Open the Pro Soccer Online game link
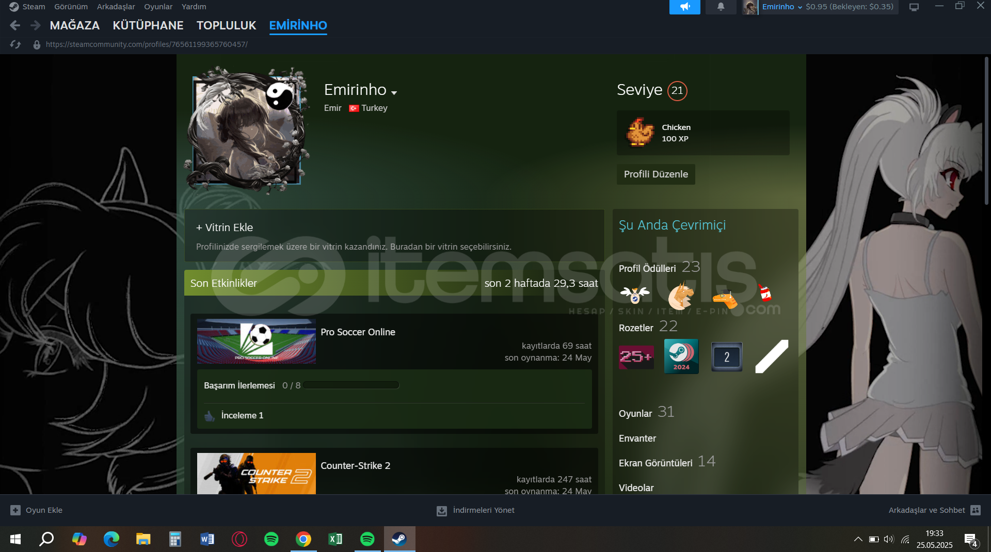 pyautogui.click(x=358, y=332)
